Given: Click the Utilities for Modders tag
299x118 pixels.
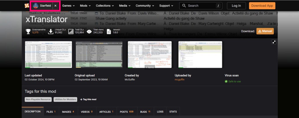Looking at the screenshot, I should (65, 99).
